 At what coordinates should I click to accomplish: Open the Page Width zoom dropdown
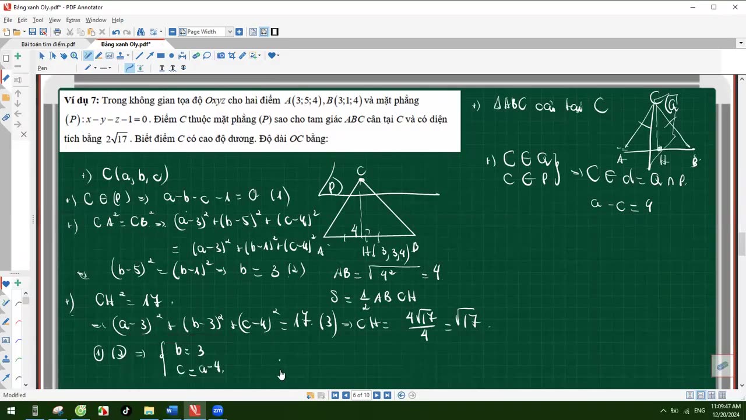[230, 32]
